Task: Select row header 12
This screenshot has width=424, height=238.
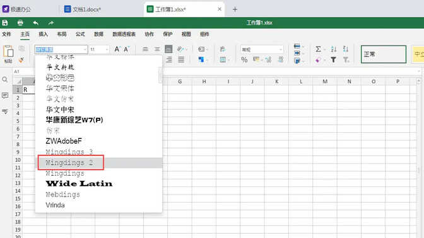Action: pyautogui.click(x=18, y=175)
